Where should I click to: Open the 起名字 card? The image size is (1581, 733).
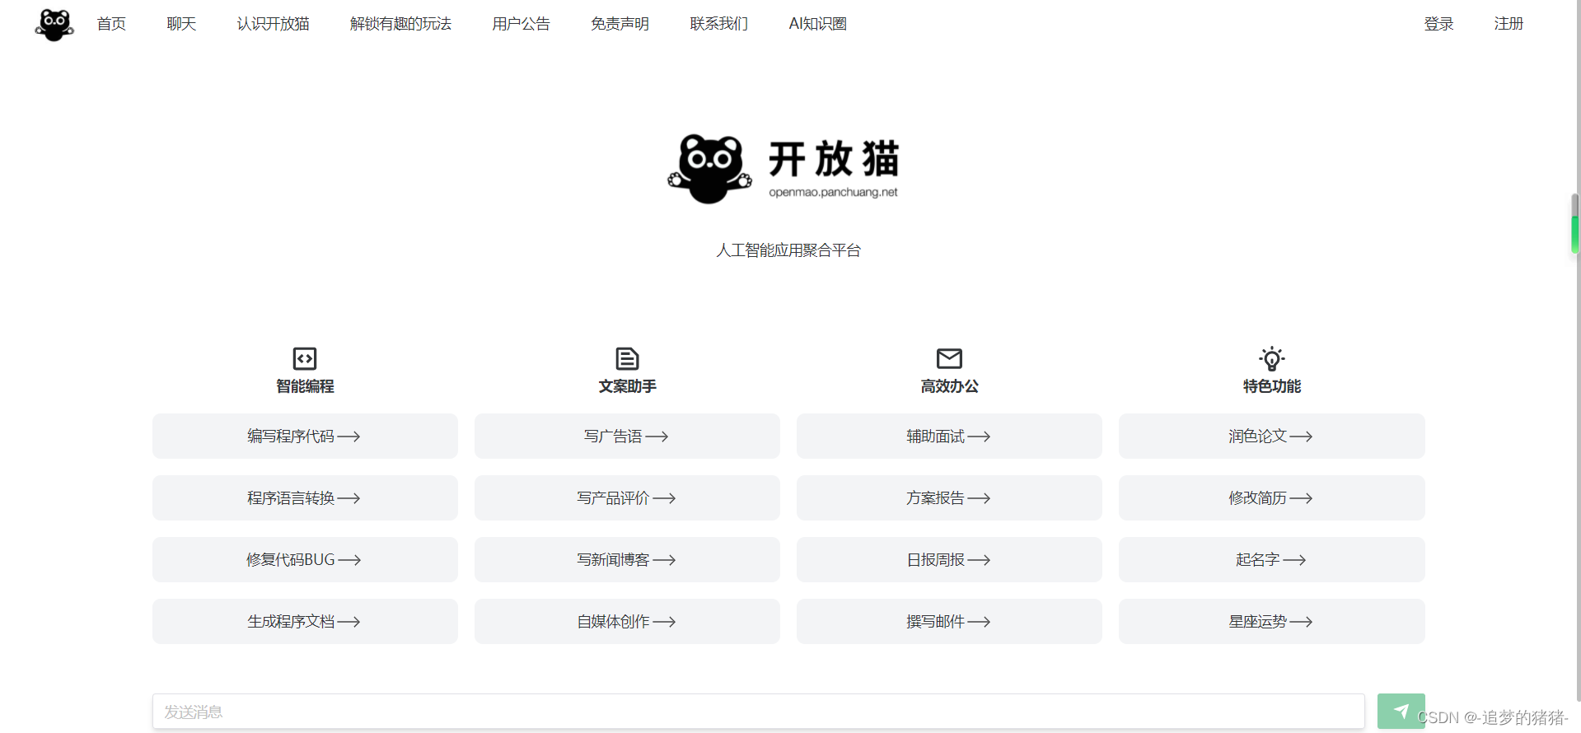pyautogui.click(x=1272, y=559)
